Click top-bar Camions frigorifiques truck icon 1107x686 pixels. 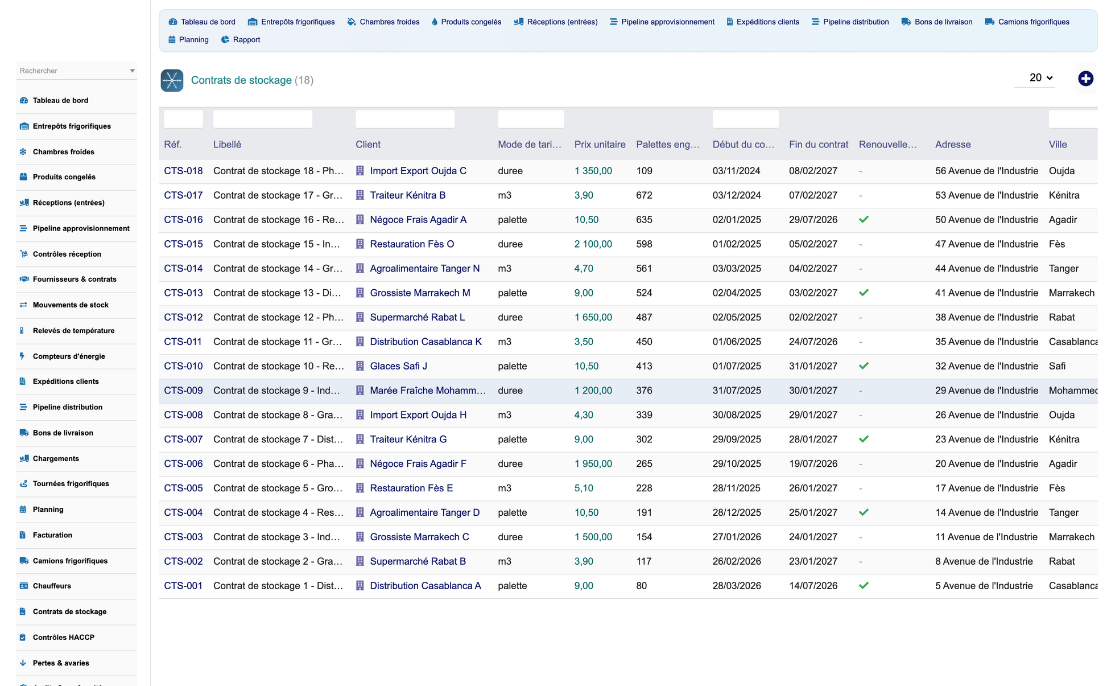pyautogui.click(x=990, y=22)
